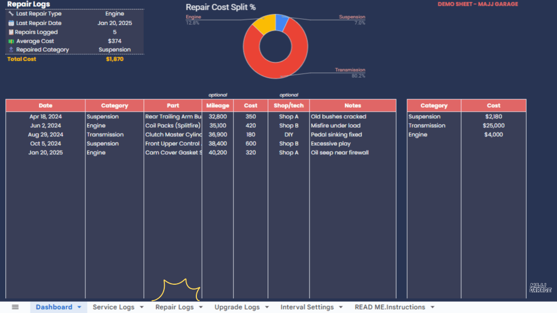The image size is (557, 313).
Task: Select the Mileage column header
Action: (x=218, y=105)
